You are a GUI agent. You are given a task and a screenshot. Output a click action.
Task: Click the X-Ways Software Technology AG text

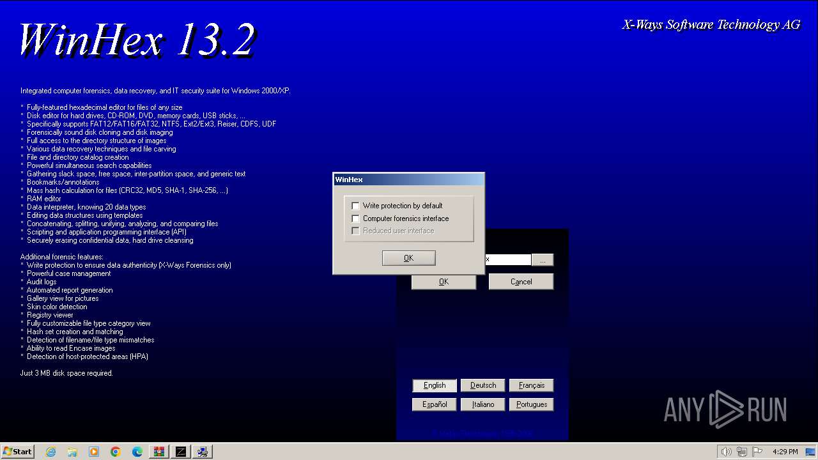[x=711, y=25]
